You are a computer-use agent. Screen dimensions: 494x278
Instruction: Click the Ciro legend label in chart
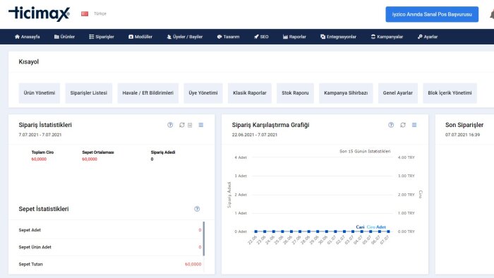[x=370, y=227]
